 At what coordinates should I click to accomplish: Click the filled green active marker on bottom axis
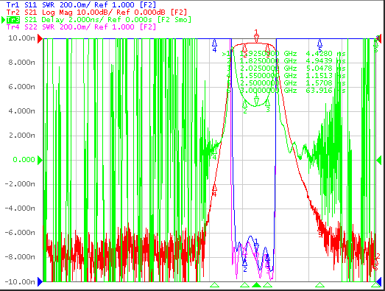click(256, 285)
